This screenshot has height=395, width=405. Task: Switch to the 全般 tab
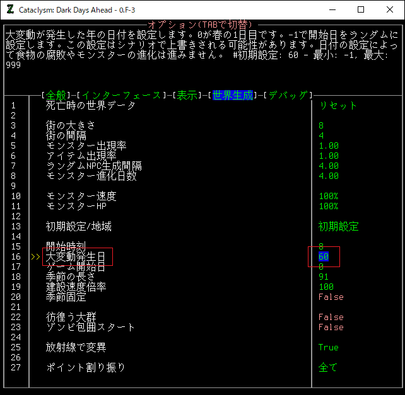pos(56,95)
